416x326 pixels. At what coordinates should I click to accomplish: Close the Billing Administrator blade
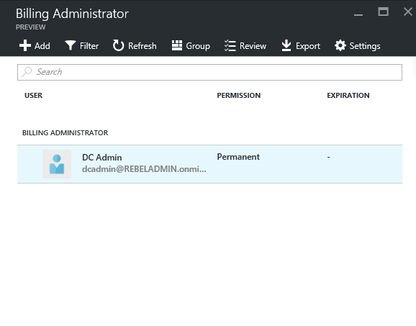pyautogui.click(x=408, y=12)
